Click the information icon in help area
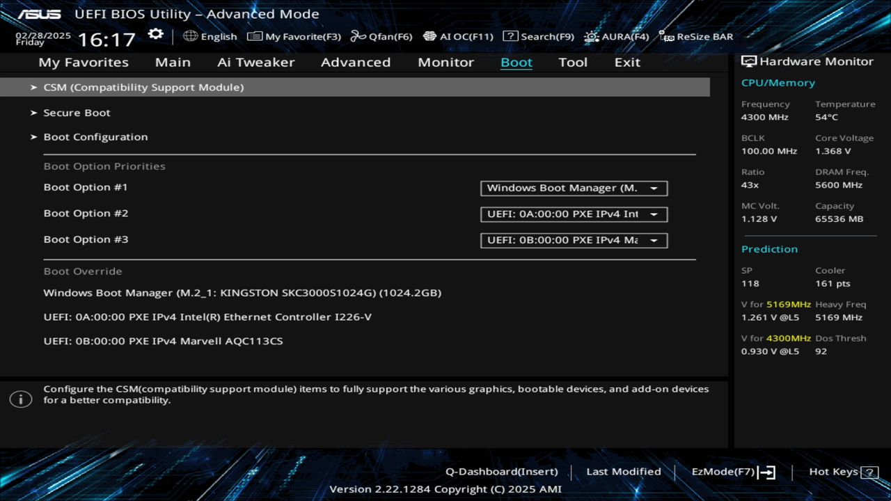The height and width of the screenshot is (501, 891). (21, 399)
